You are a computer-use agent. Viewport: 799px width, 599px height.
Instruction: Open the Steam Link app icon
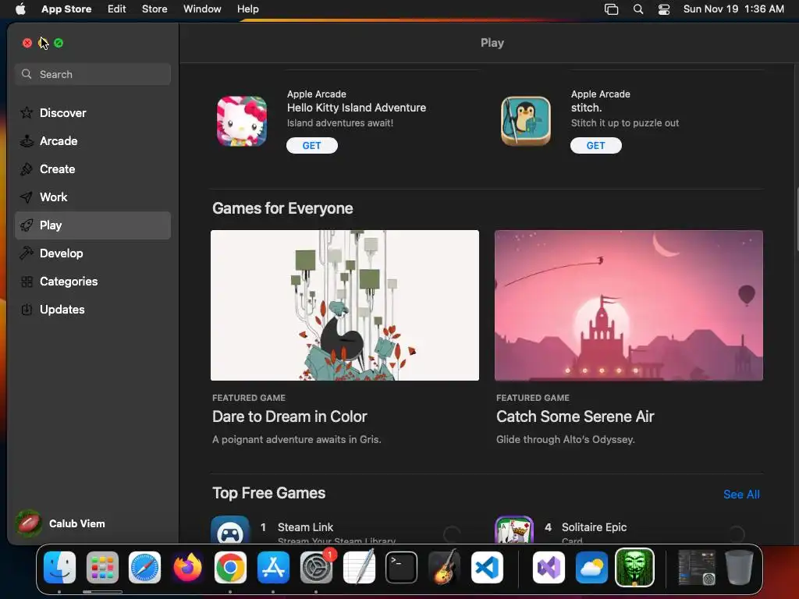pyautogui.click(x=230, y=530)
